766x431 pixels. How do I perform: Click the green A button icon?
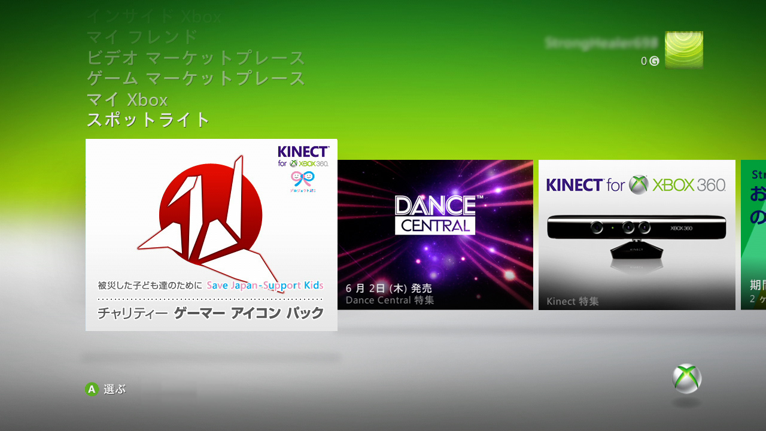coord(92,389)
